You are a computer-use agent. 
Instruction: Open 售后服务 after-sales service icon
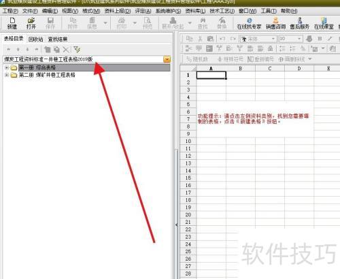click(300, 24)
